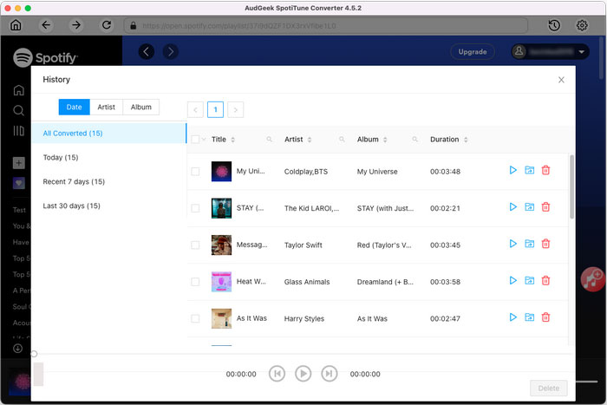Click the playback progress slider handle

(x=34, y=354)
